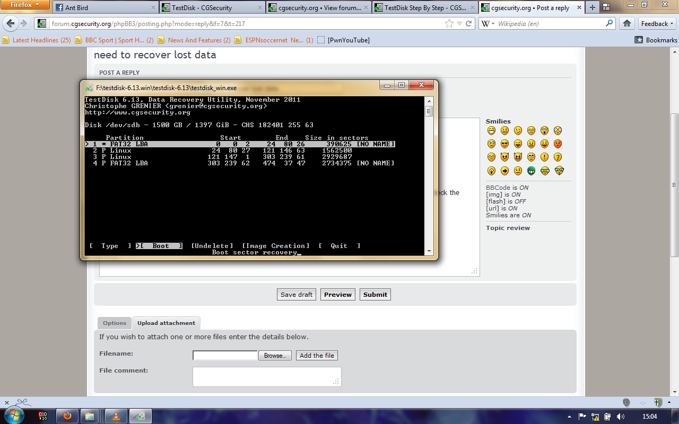Viewport: 679px width, 424px height.
Task: Click the Firefox forward arrow button
Action: point(24,24)
